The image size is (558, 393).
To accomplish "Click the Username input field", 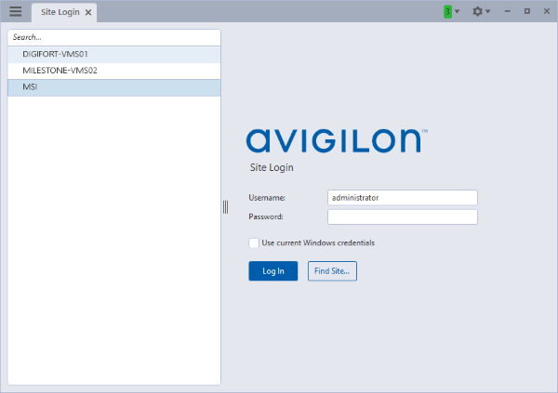I will [x=403, y=198].
